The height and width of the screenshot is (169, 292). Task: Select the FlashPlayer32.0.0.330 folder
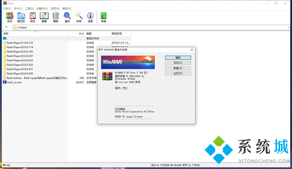tap(20, 73)
